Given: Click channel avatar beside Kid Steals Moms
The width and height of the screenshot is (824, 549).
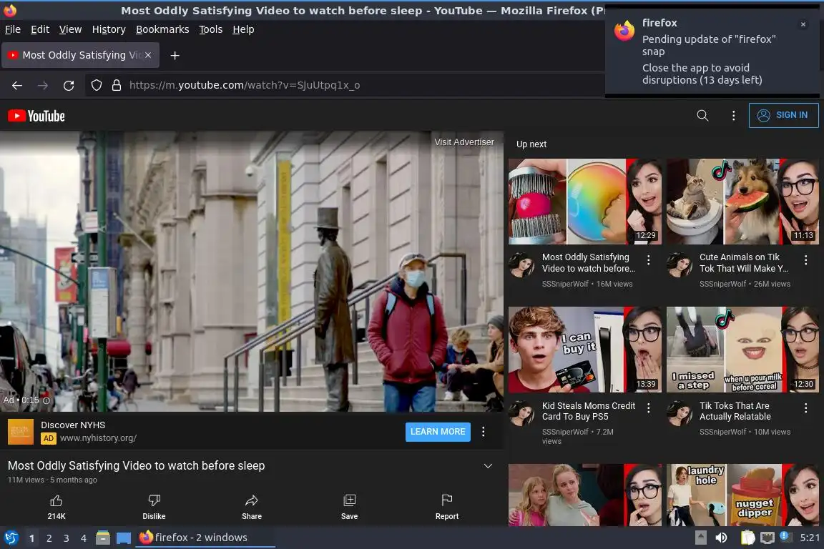Looking at the screenshot, I should [522, 413].
